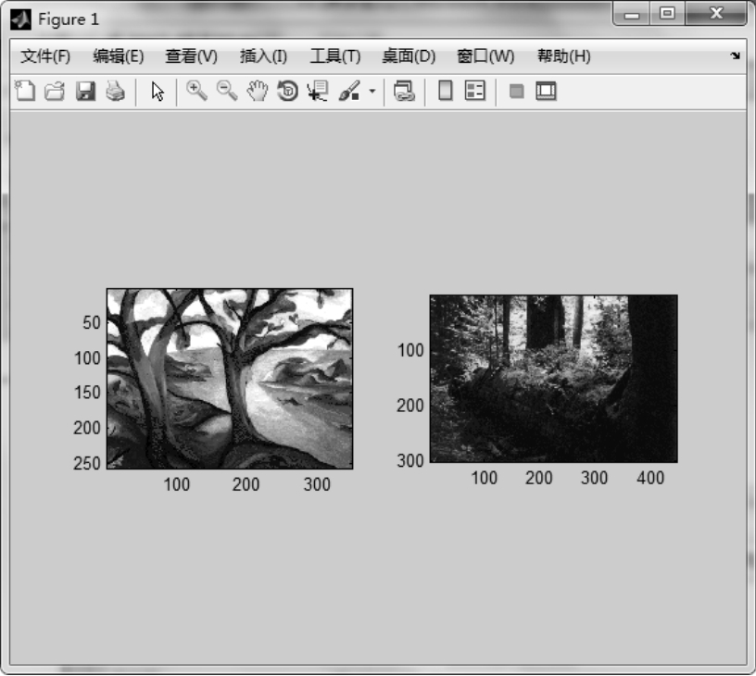Open the 文件(F) menu
756x676 pixels.
[x=45, y=56]
